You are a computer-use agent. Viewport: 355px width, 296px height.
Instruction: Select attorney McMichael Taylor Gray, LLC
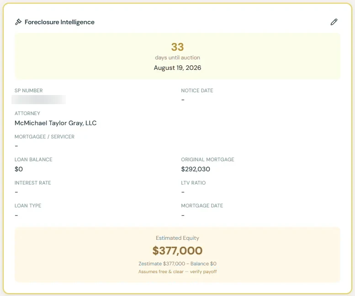[55, 123]
